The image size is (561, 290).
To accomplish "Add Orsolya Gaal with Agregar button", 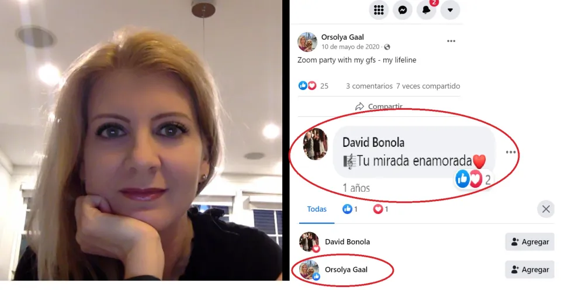I will pyautogui.click(x=530, y=270).
